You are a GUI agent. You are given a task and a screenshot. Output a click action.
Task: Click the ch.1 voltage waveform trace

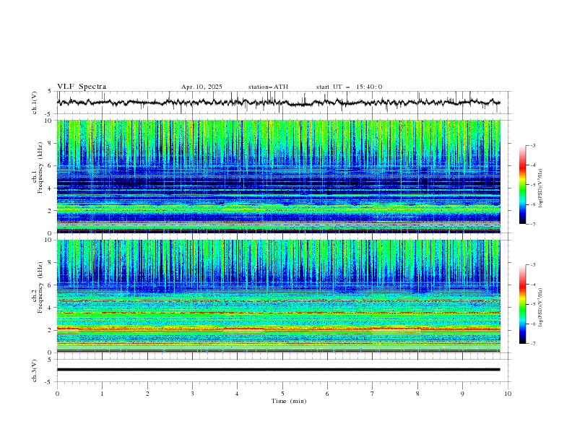[278, 103]
